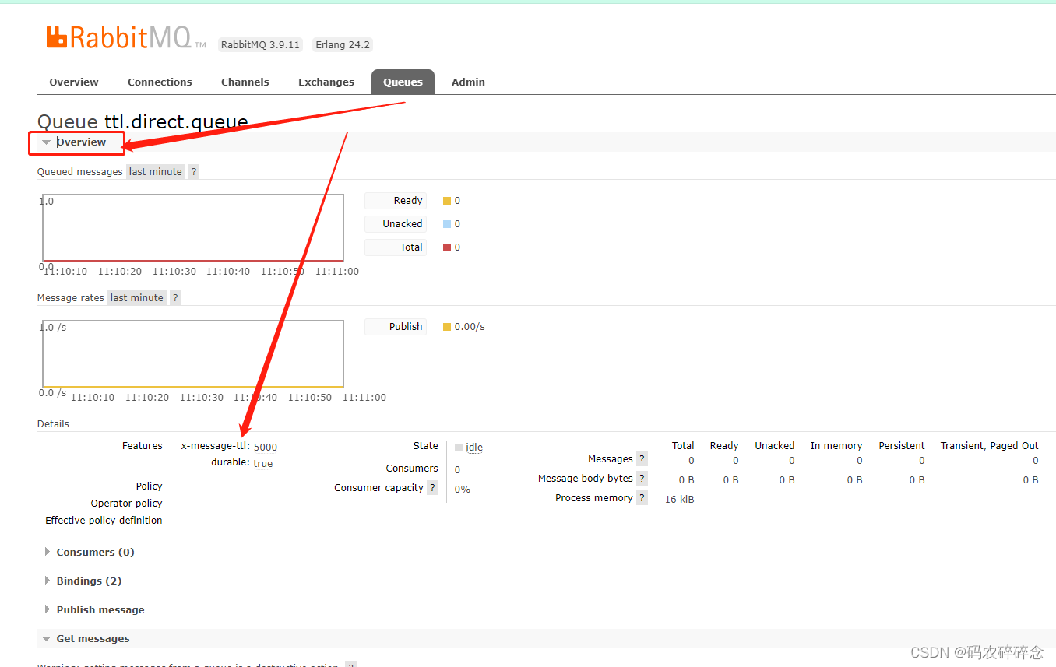The height and width of the screenshot is (667, 1056).
Task: Click the Effective policy definition label
Action: 104,521
